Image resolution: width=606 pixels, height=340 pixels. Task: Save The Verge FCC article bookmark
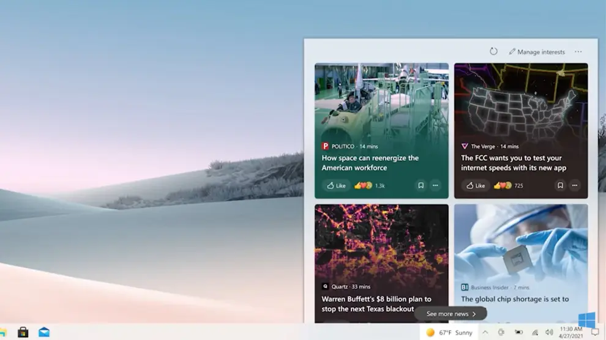pyautogui.click(x=559, y=185)
